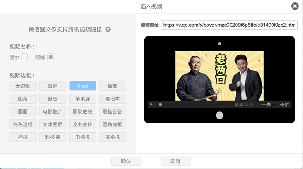Click the video progress bar handle
The image size is (303, 169).
[160, 104]
